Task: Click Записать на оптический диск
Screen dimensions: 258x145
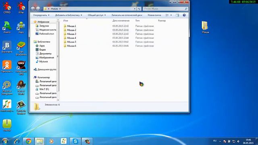Action: 127,15
